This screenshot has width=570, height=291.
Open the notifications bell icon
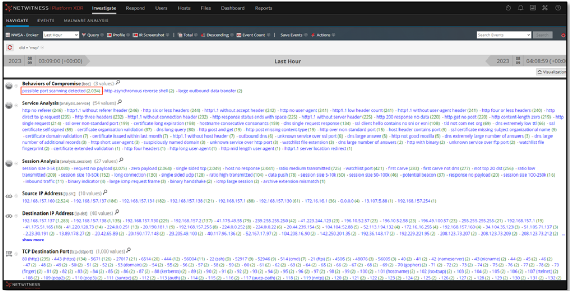[x=521, y=8]
